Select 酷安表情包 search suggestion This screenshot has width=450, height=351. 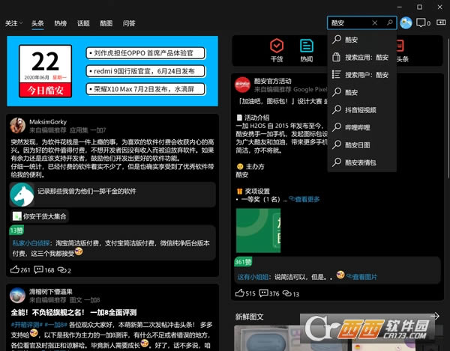coord(362,162)
